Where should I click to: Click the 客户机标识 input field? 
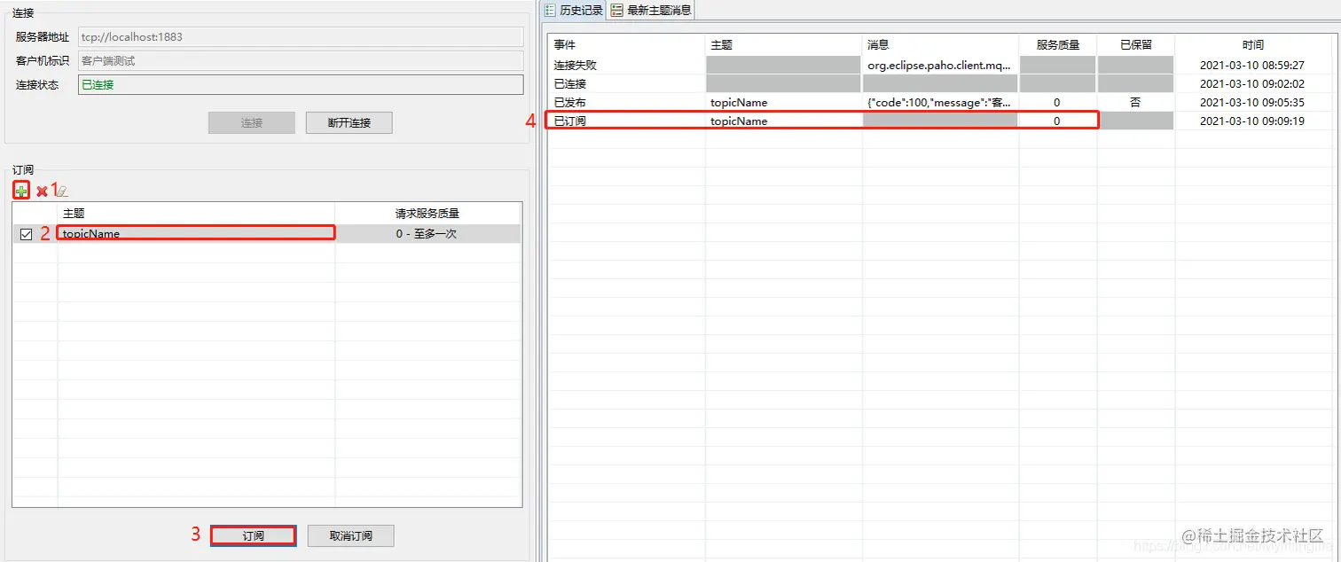pyautogui.click(x=301, y=61)
